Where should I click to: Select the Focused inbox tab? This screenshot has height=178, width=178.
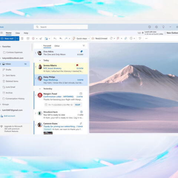point(47,46)
